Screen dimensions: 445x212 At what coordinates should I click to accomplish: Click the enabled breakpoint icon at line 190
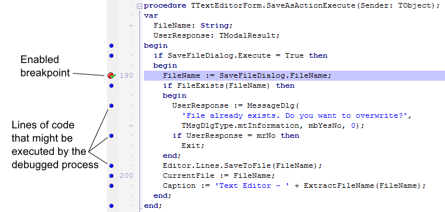111,75
